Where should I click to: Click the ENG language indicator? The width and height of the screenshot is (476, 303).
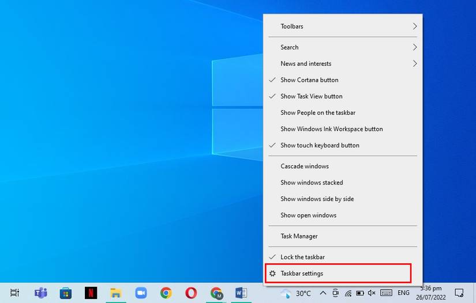point(403,293)
